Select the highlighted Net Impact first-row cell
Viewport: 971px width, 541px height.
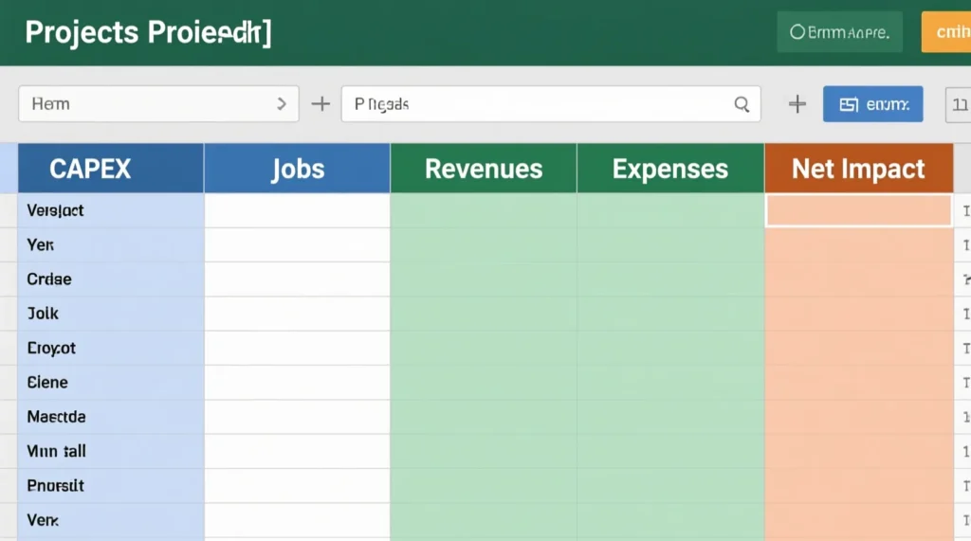click(858, 210)
